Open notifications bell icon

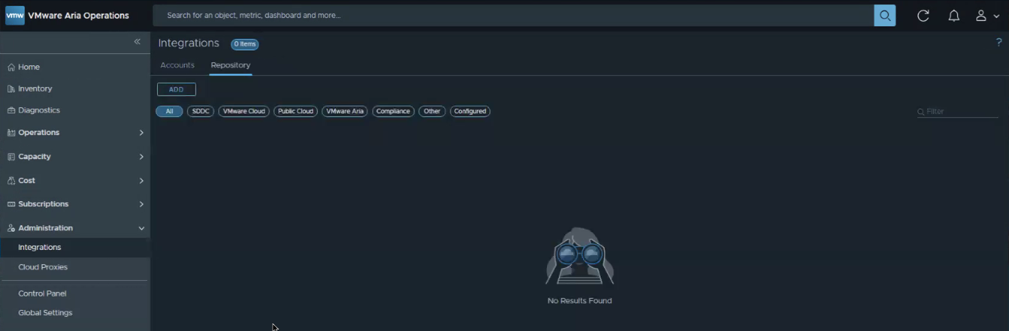[x=953, y=16]
